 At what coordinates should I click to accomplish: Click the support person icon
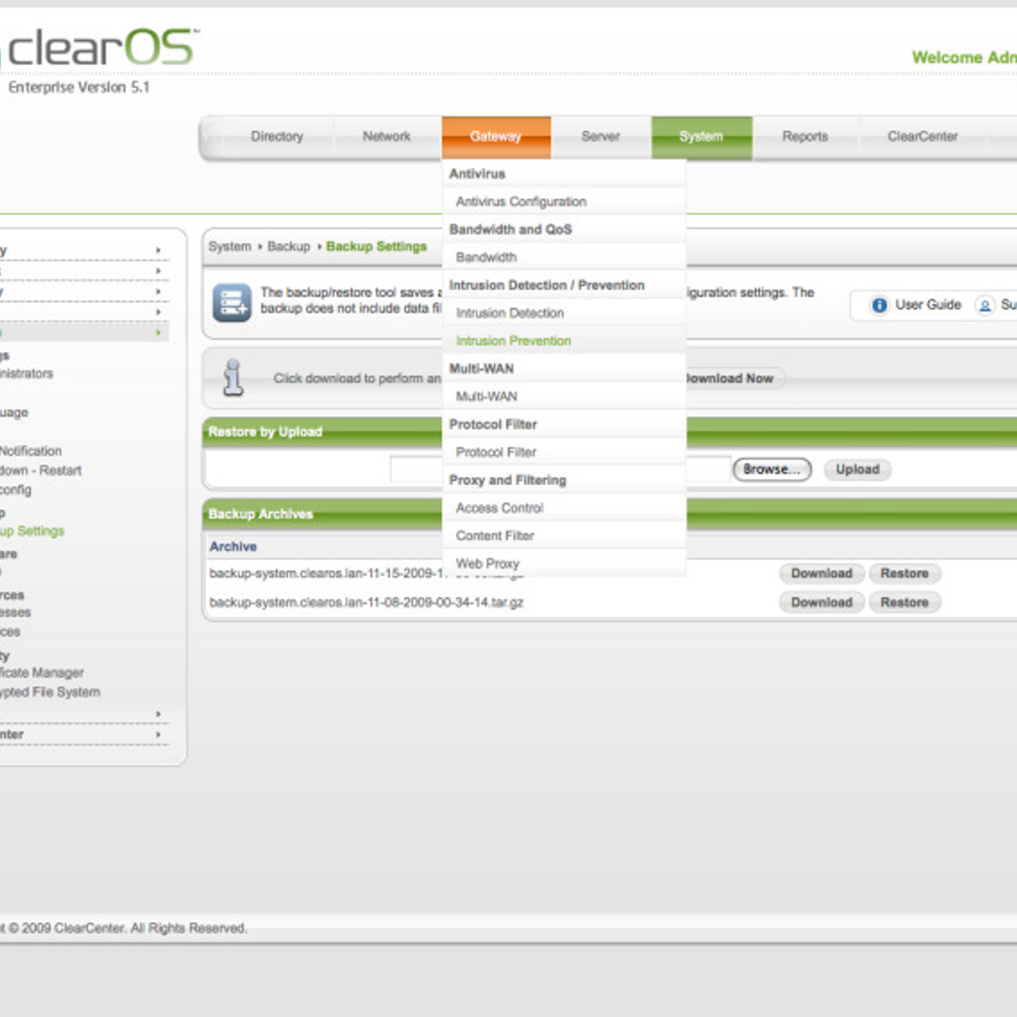[985, 306]
